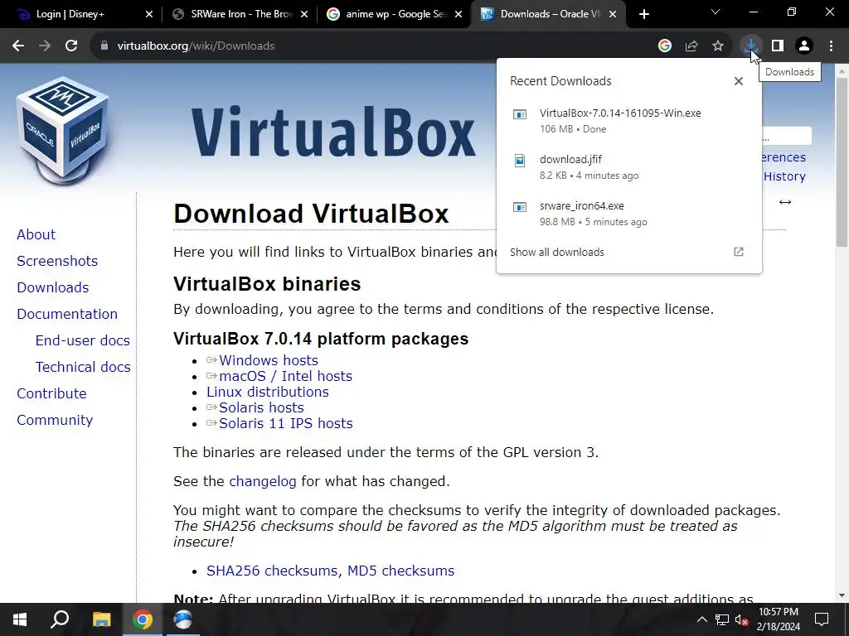Click the VirtualBox exe file icon
849x636 pixels.
520,114
